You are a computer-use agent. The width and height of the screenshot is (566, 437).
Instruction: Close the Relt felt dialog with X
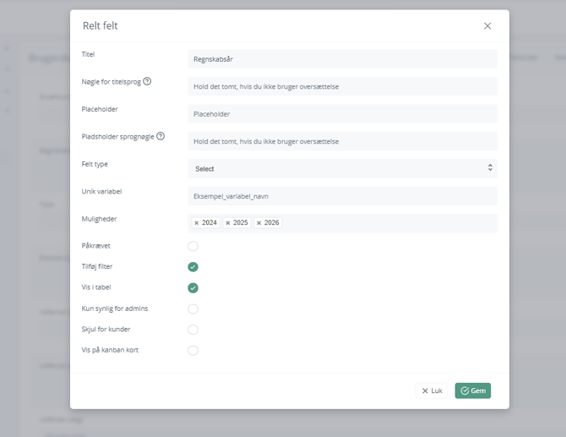point(487,26)
